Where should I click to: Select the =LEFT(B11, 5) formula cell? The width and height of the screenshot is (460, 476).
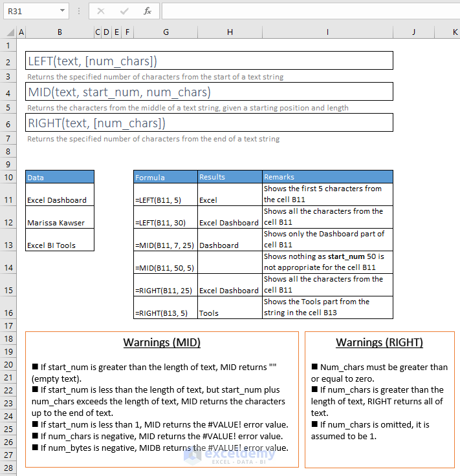pos(166,194)
